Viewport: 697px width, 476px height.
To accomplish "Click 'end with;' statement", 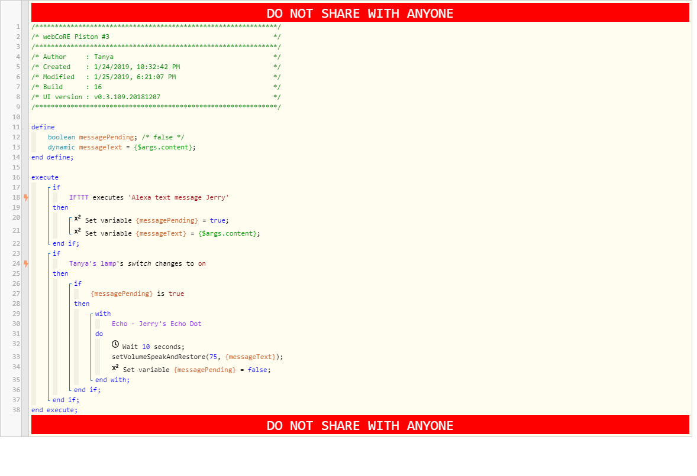I will click(112, 380).
